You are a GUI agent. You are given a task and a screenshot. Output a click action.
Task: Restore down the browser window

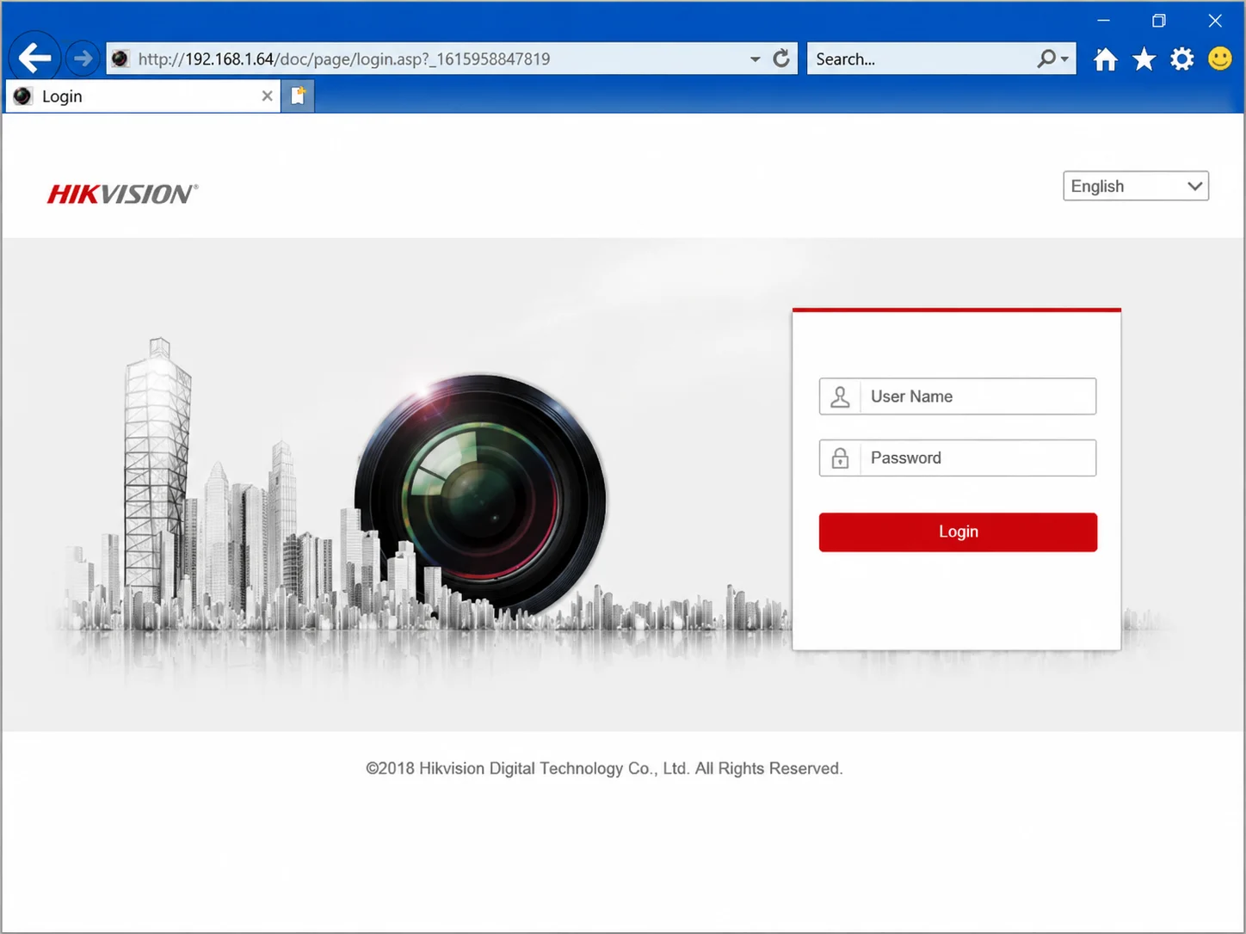click(1159, 21)
